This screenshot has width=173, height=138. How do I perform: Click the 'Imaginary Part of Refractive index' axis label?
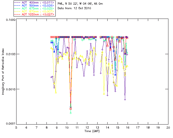3,71
